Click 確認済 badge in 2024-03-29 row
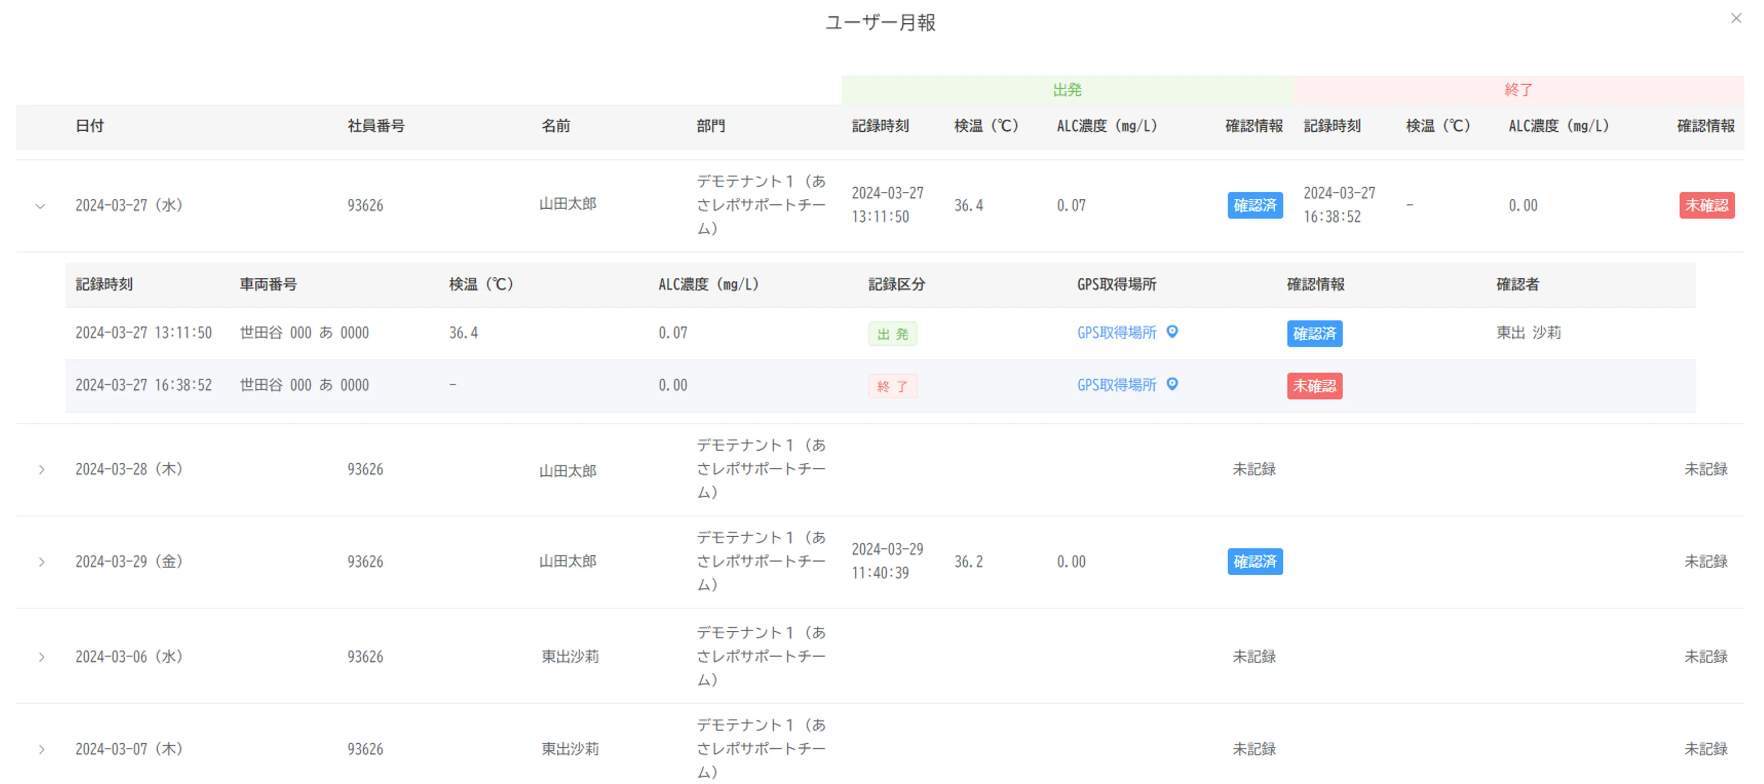Viewport: 1764px width, 784px height. click(1255, 562)
